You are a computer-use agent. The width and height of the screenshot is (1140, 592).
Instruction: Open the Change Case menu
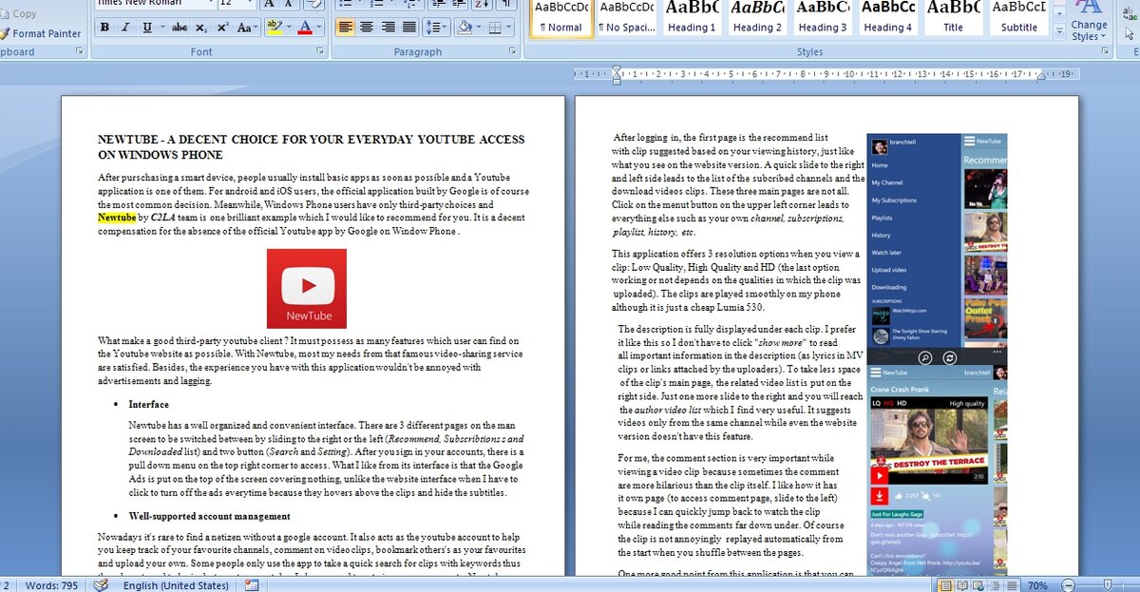click(245, 28)
